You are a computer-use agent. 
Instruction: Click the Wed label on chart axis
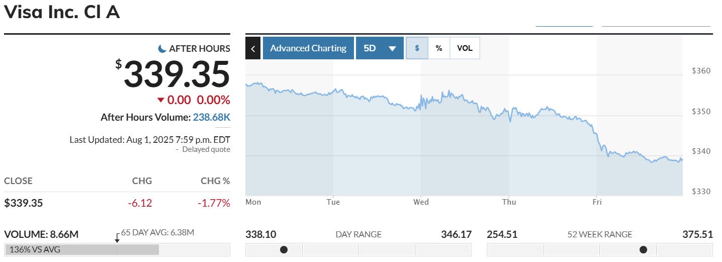pos(421,202)
